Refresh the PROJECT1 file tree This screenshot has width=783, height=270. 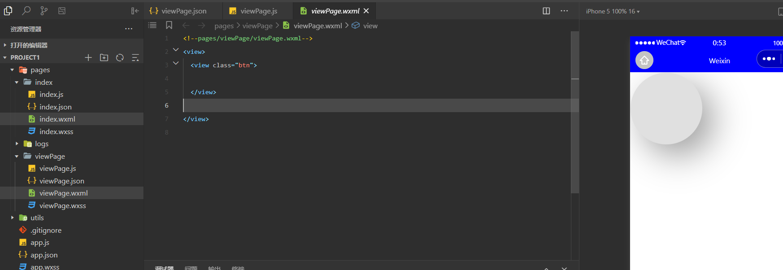[x=120, y=57]
